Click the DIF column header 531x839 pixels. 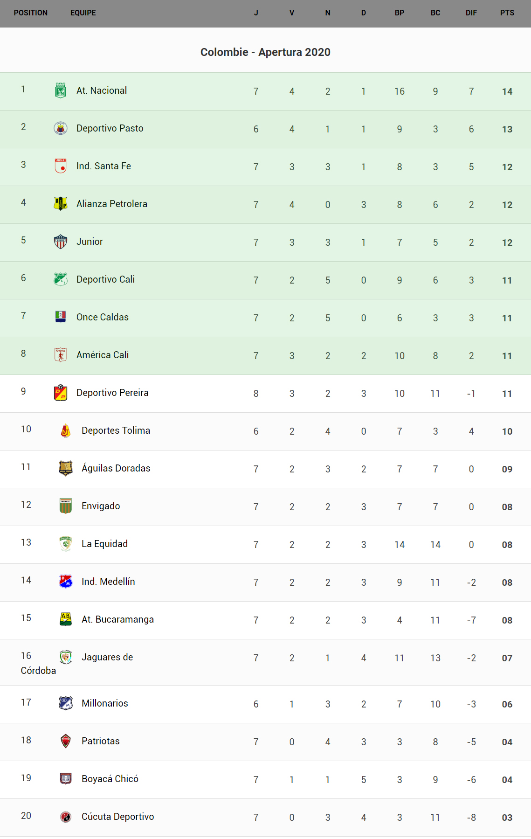pos(471,13)
